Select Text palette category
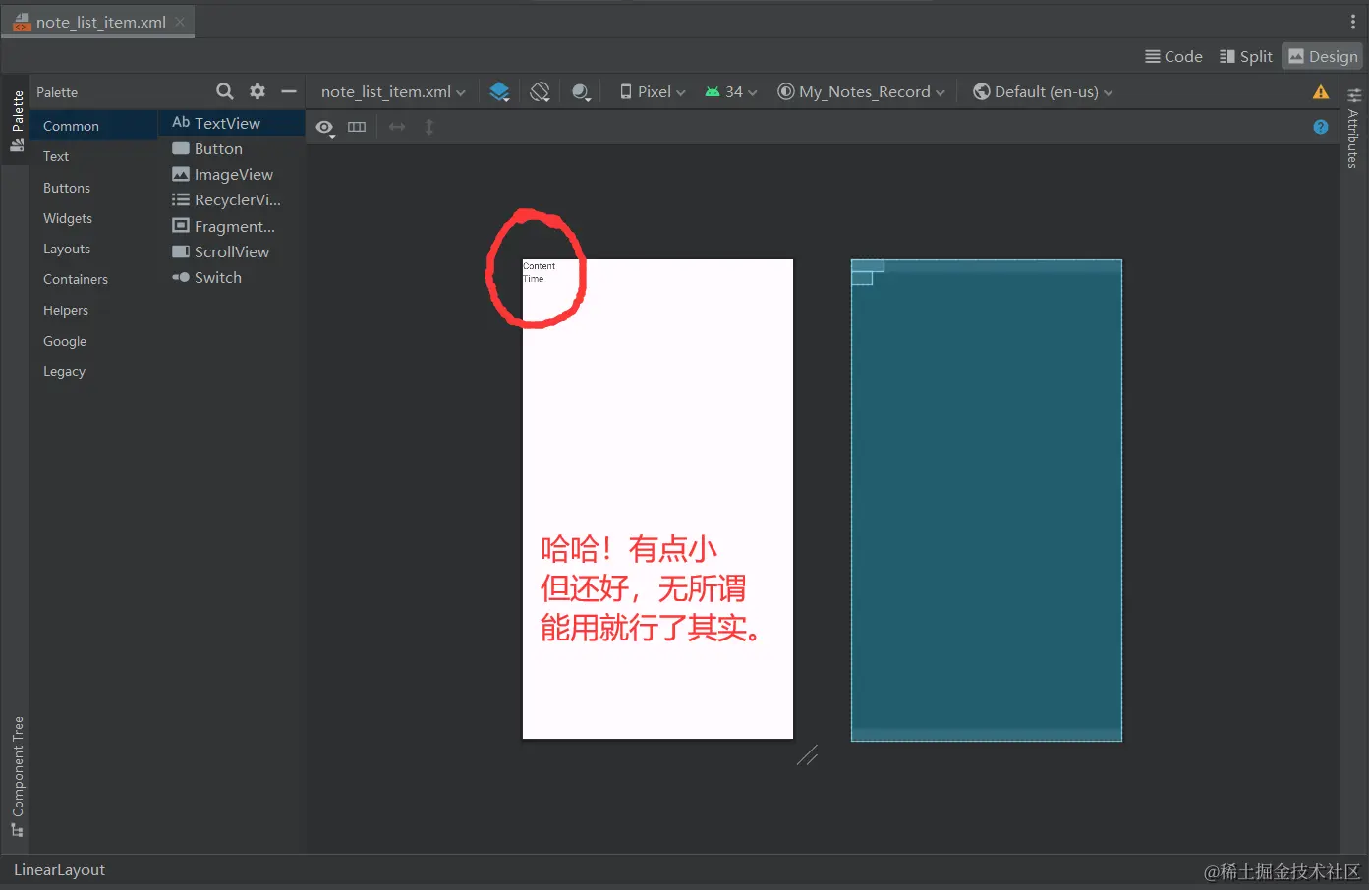1369x890 pixels. point(93,156)
